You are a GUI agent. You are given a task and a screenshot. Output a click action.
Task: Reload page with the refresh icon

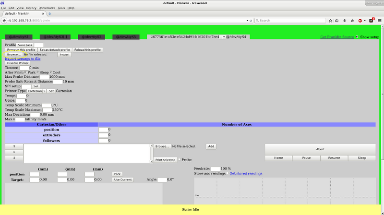(x=251, y=21)
